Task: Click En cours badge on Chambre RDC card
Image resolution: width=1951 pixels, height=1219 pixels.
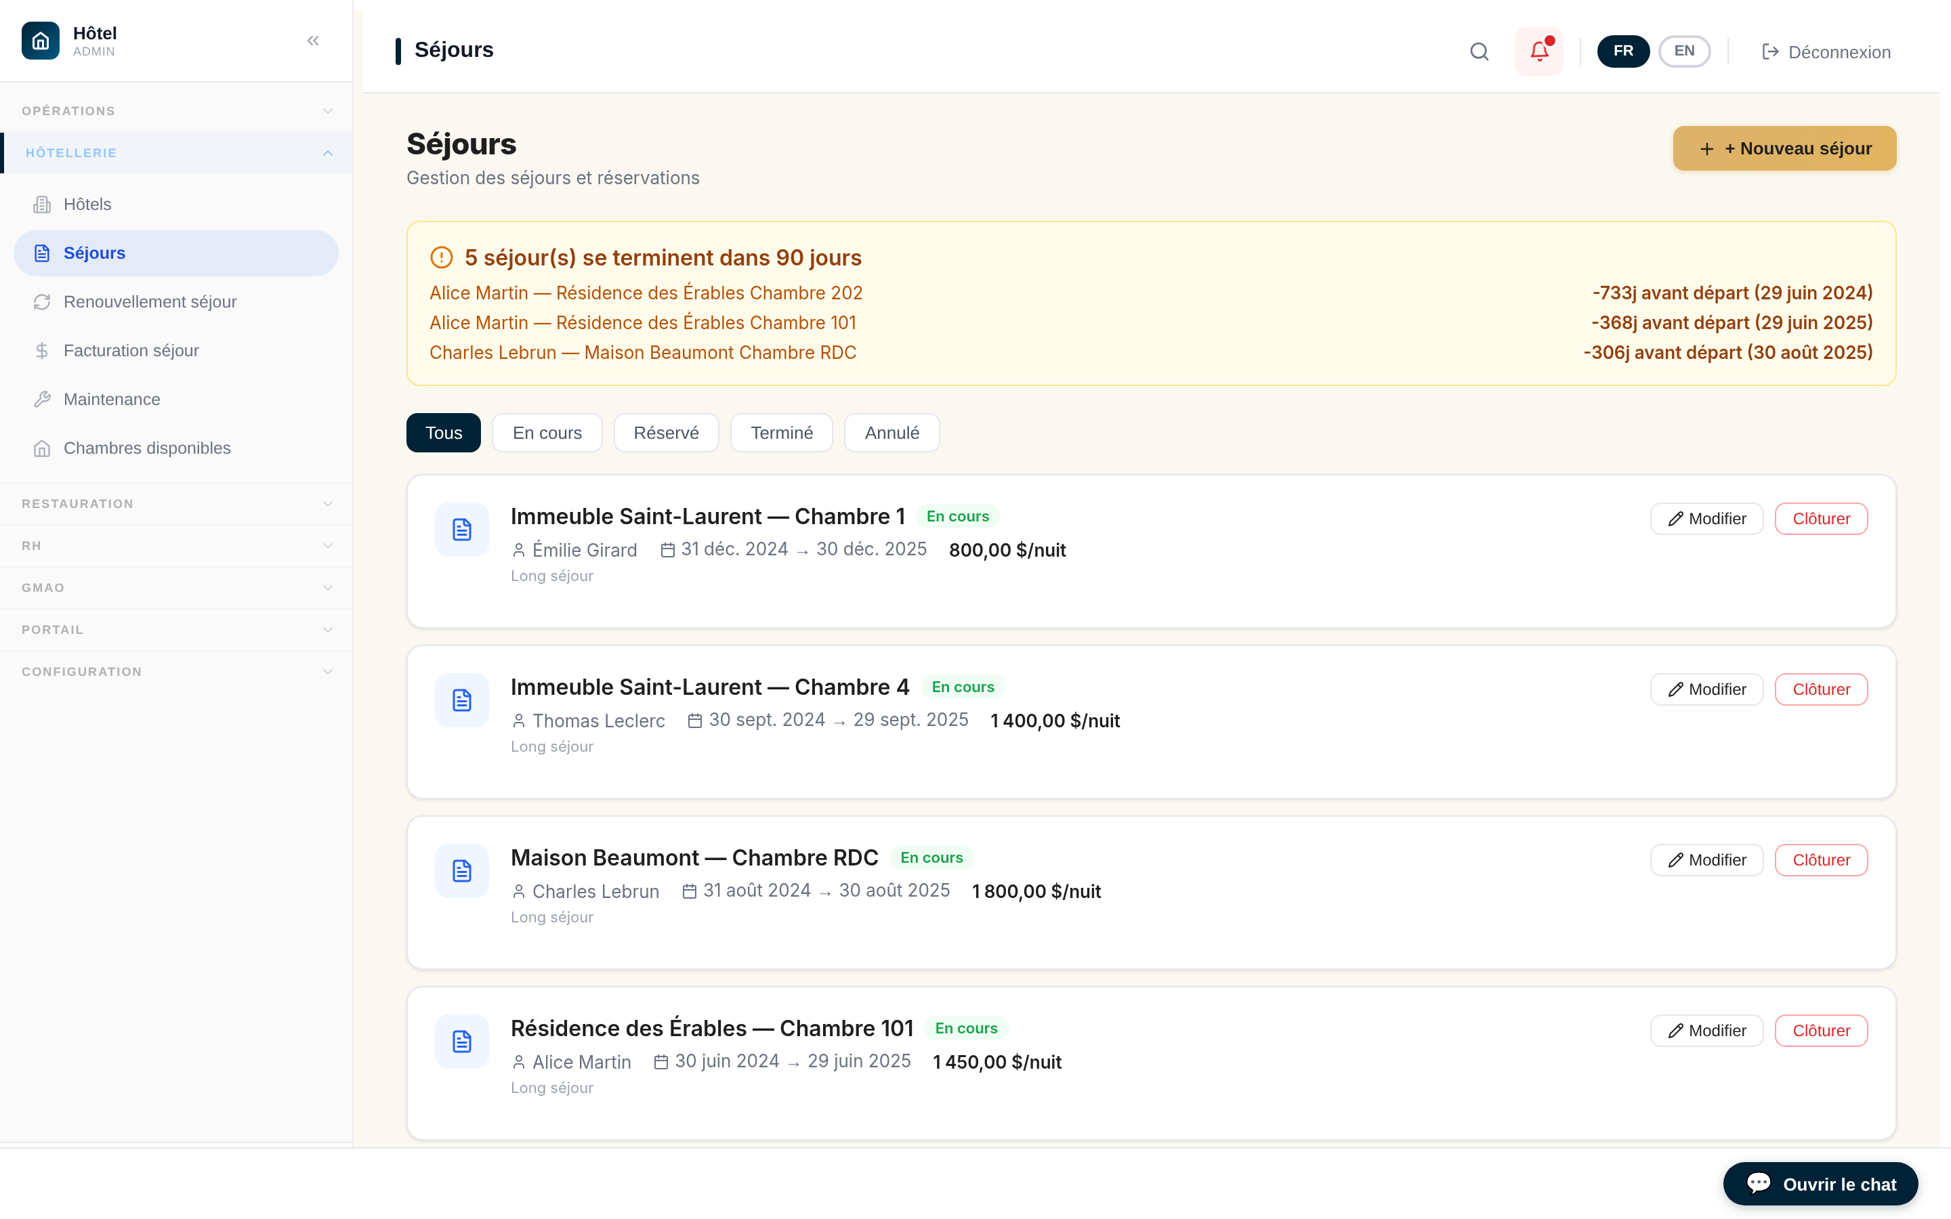Action: pos(931,858)
